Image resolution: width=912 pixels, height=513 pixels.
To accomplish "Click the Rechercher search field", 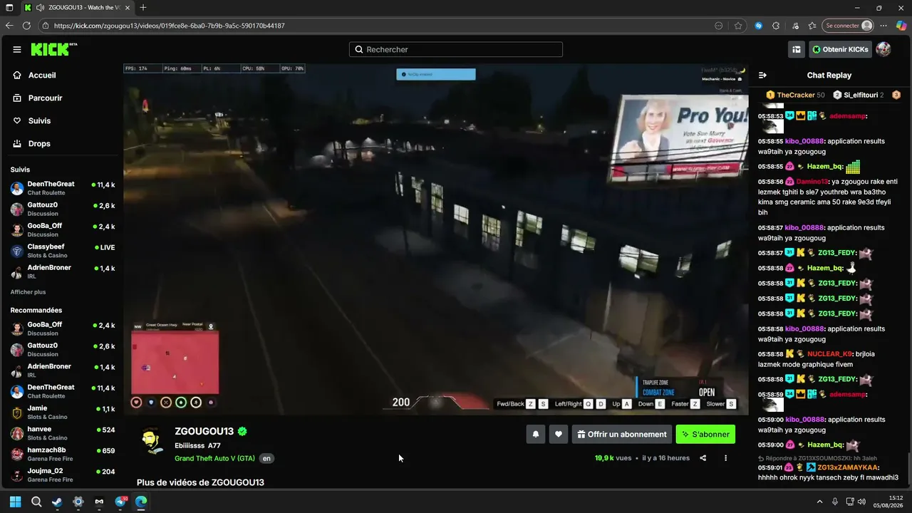I will point(456,49).
